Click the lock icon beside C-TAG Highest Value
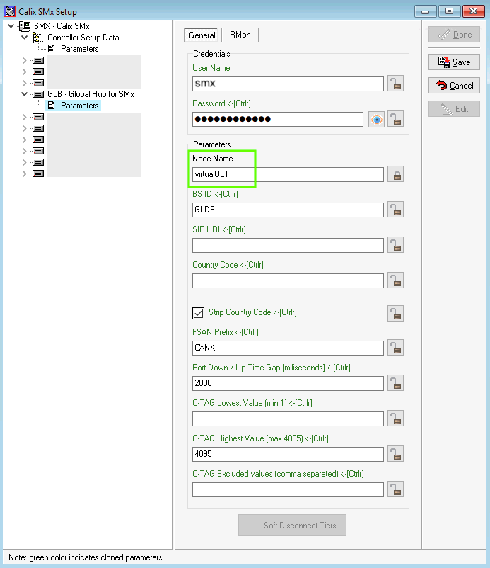This screenshot has height=568, width=490. pos(396,454)
